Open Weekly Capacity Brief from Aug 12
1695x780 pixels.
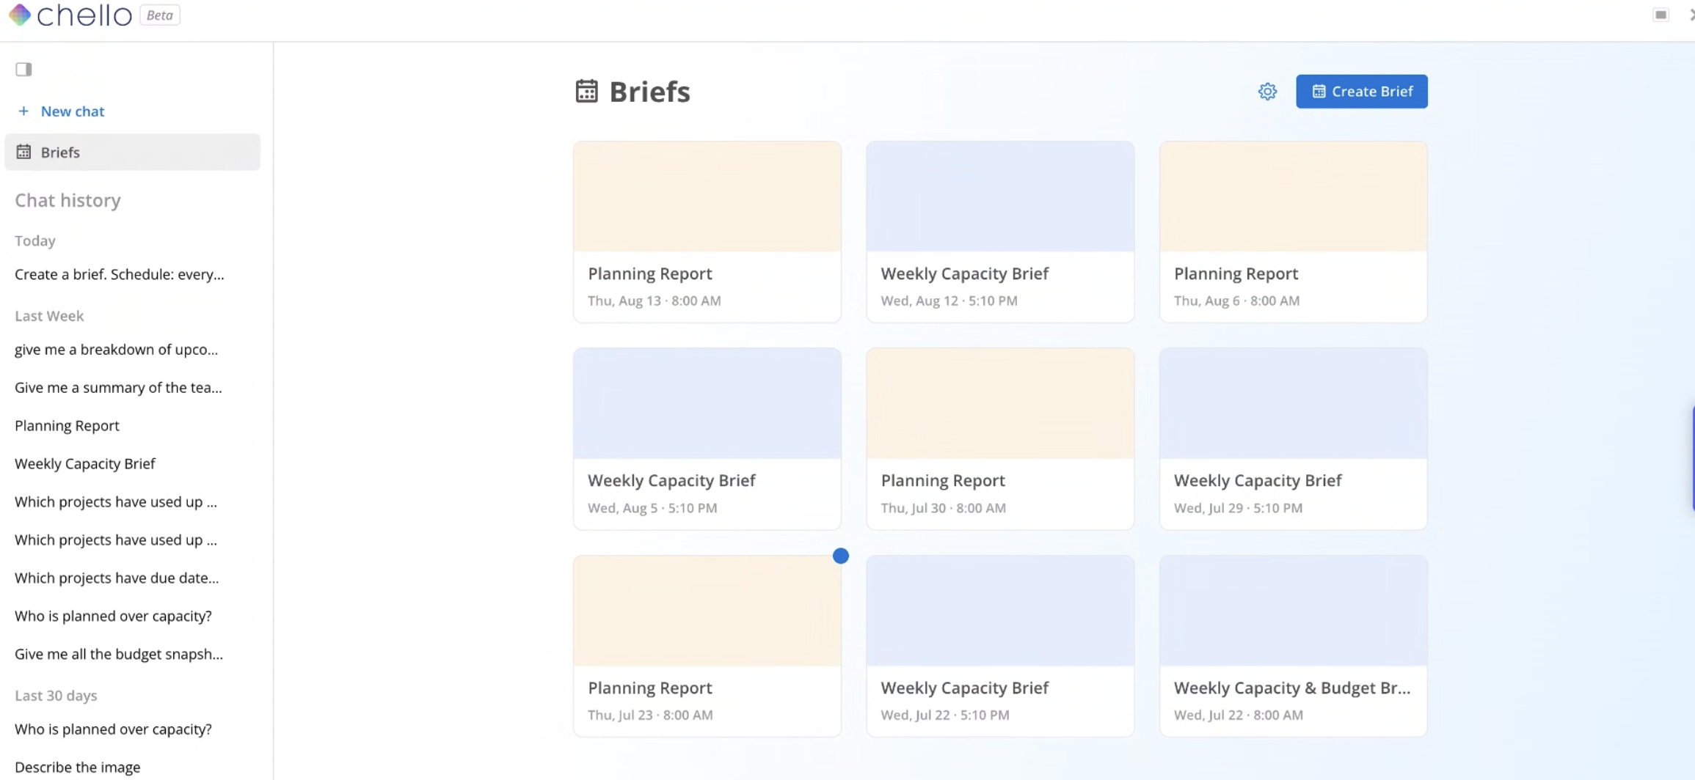tap(1000, 232)
